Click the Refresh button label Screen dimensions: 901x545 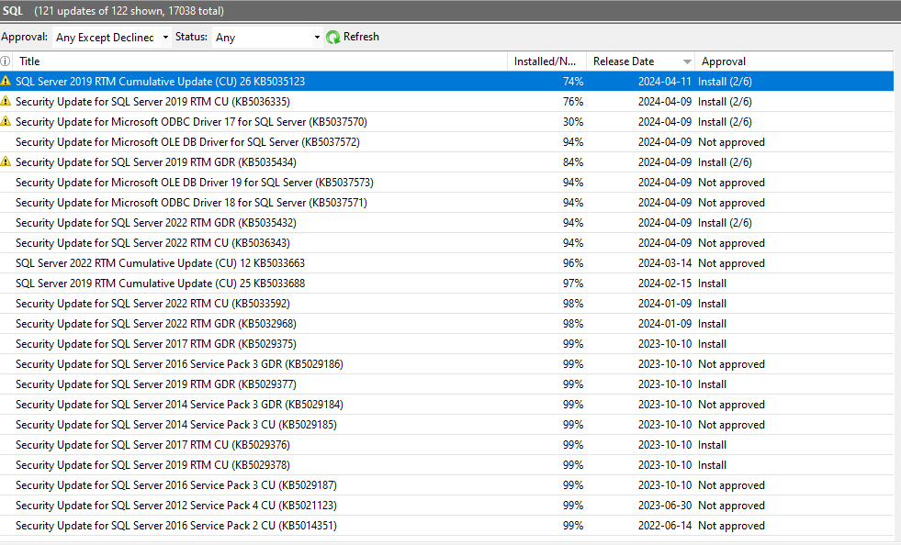click(x=361, y=37)
